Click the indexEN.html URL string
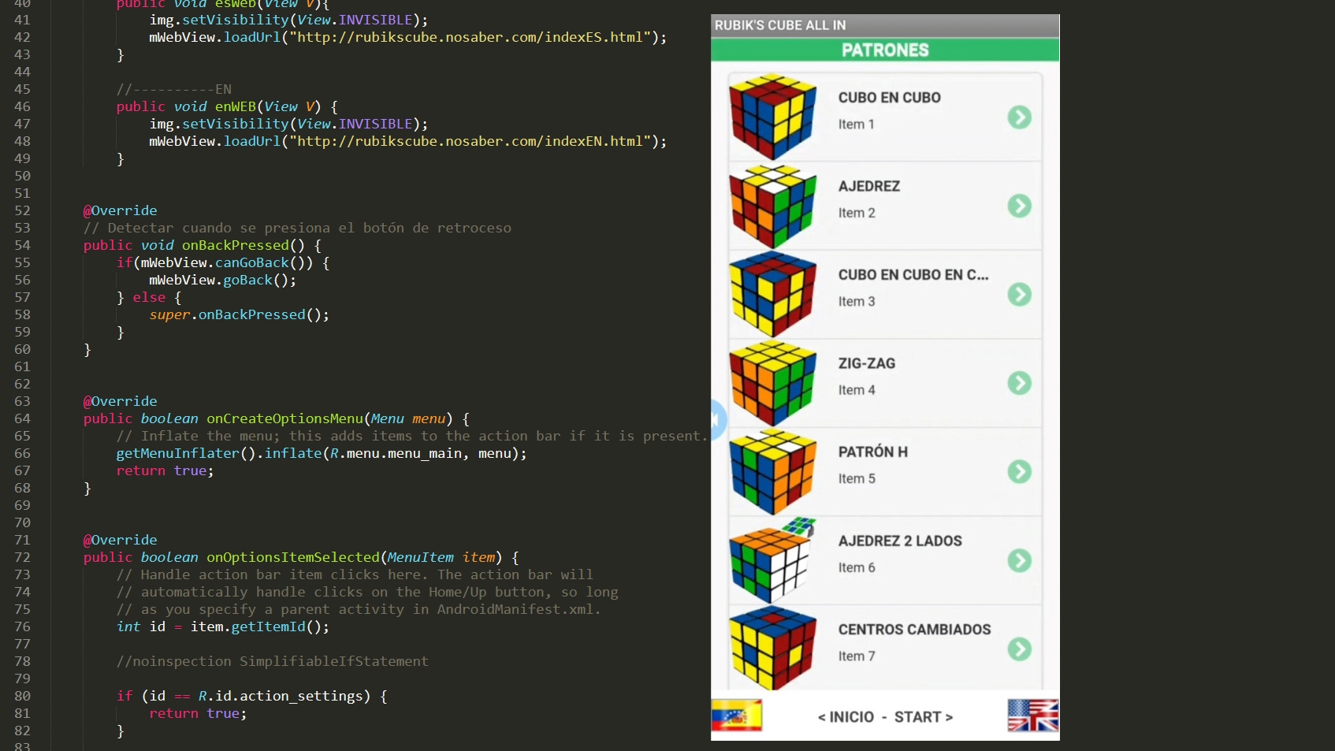Image resolution: width=1335 pixels, height=751 pixels. tap(470, 141)
